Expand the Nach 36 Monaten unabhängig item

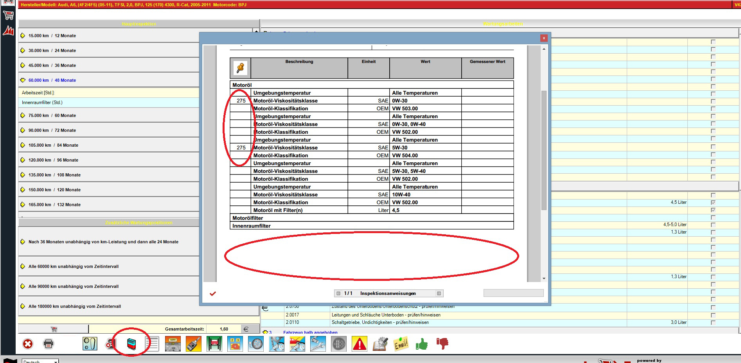(x=23, y=242)
